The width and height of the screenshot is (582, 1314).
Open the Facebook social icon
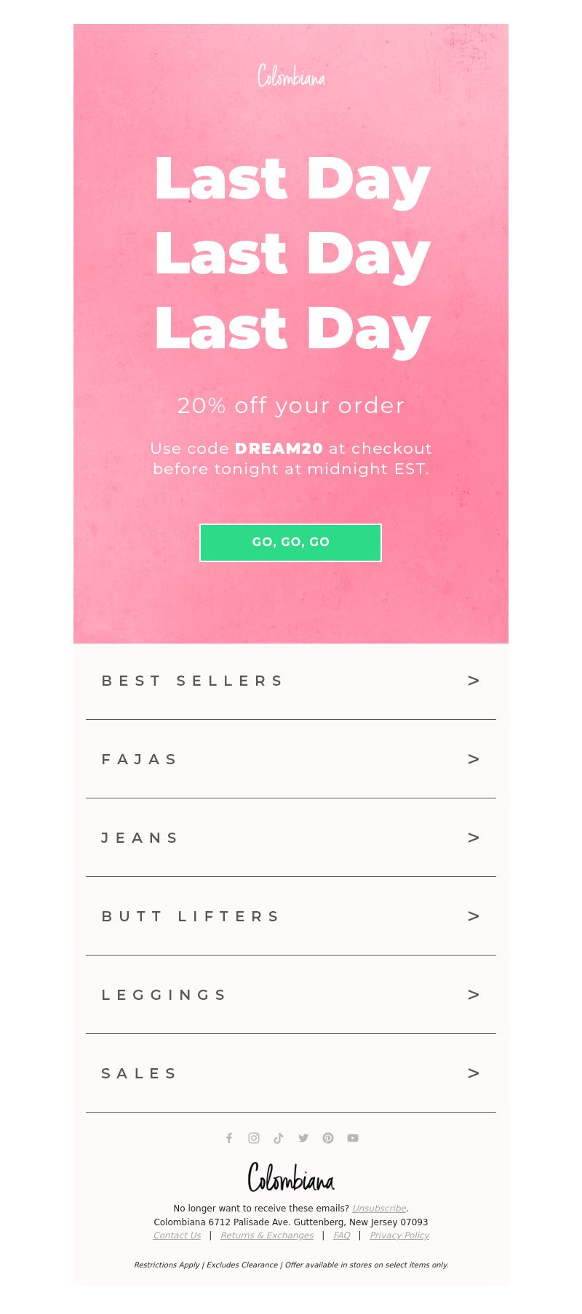point(229,1138)
